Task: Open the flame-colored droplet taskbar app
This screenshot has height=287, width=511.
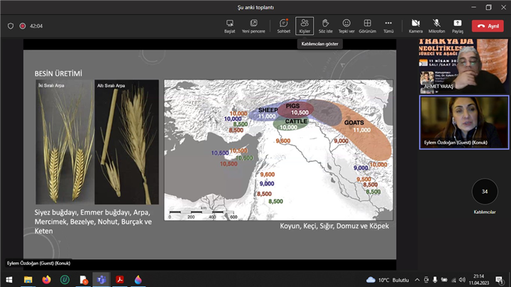Action: pos(138,279)
